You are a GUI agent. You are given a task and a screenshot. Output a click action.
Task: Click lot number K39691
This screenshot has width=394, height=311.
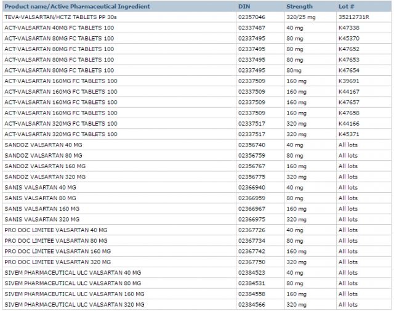click(349, 81)
